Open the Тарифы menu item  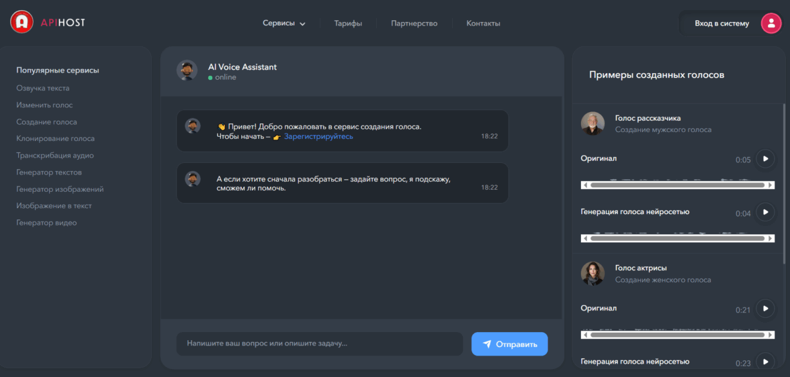click(348, 23)
